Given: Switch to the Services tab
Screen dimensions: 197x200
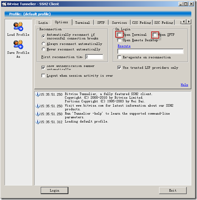Looking at the screenshot, I should [x=119, y=22].
